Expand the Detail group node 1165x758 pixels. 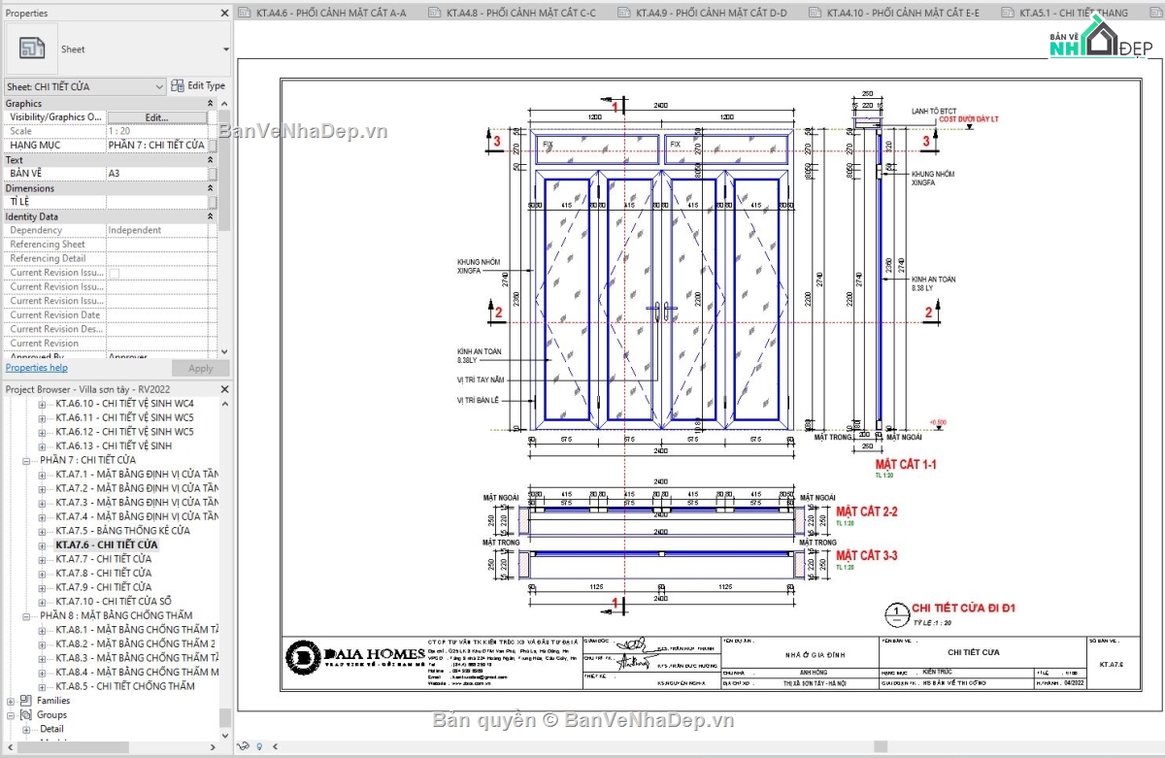[27, 729]
